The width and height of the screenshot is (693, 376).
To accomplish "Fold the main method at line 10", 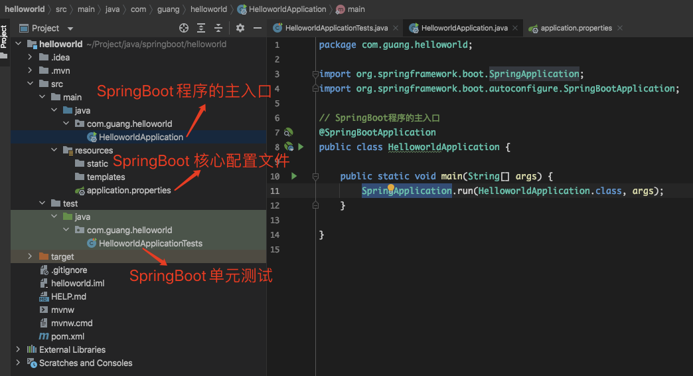I will (x=315, y=176).
